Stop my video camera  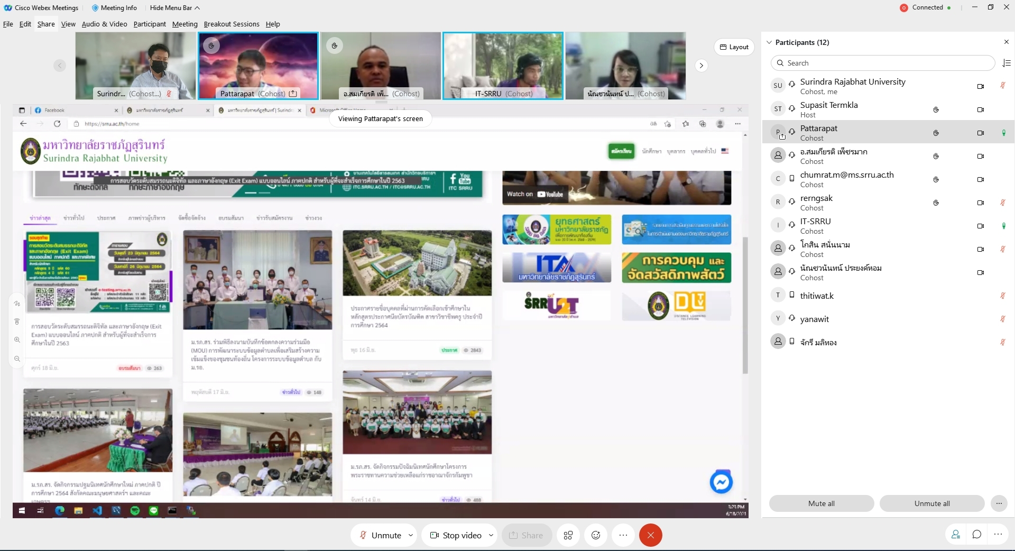pyautogui.click(x=456, y=535)
